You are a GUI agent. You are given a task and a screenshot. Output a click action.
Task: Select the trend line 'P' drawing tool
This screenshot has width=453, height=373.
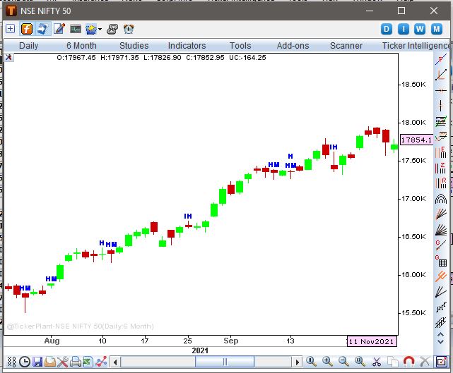tap(441, 60)
